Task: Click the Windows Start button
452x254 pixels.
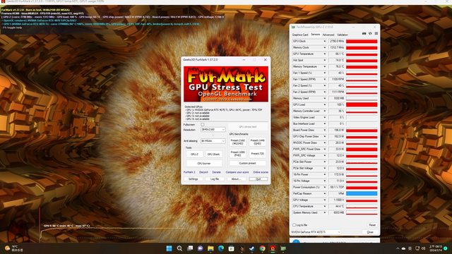Action: (169, 248)
